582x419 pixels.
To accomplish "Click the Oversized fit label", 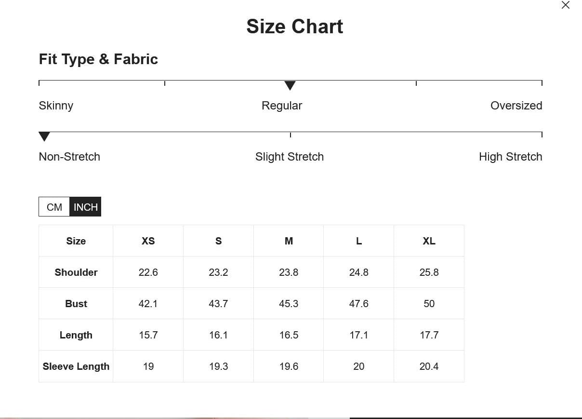I will (x=516, y=106).
